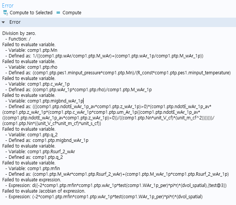Screen dimensions: 236x205
Task: Select the blue Error title heading
Action: point(7,6)
